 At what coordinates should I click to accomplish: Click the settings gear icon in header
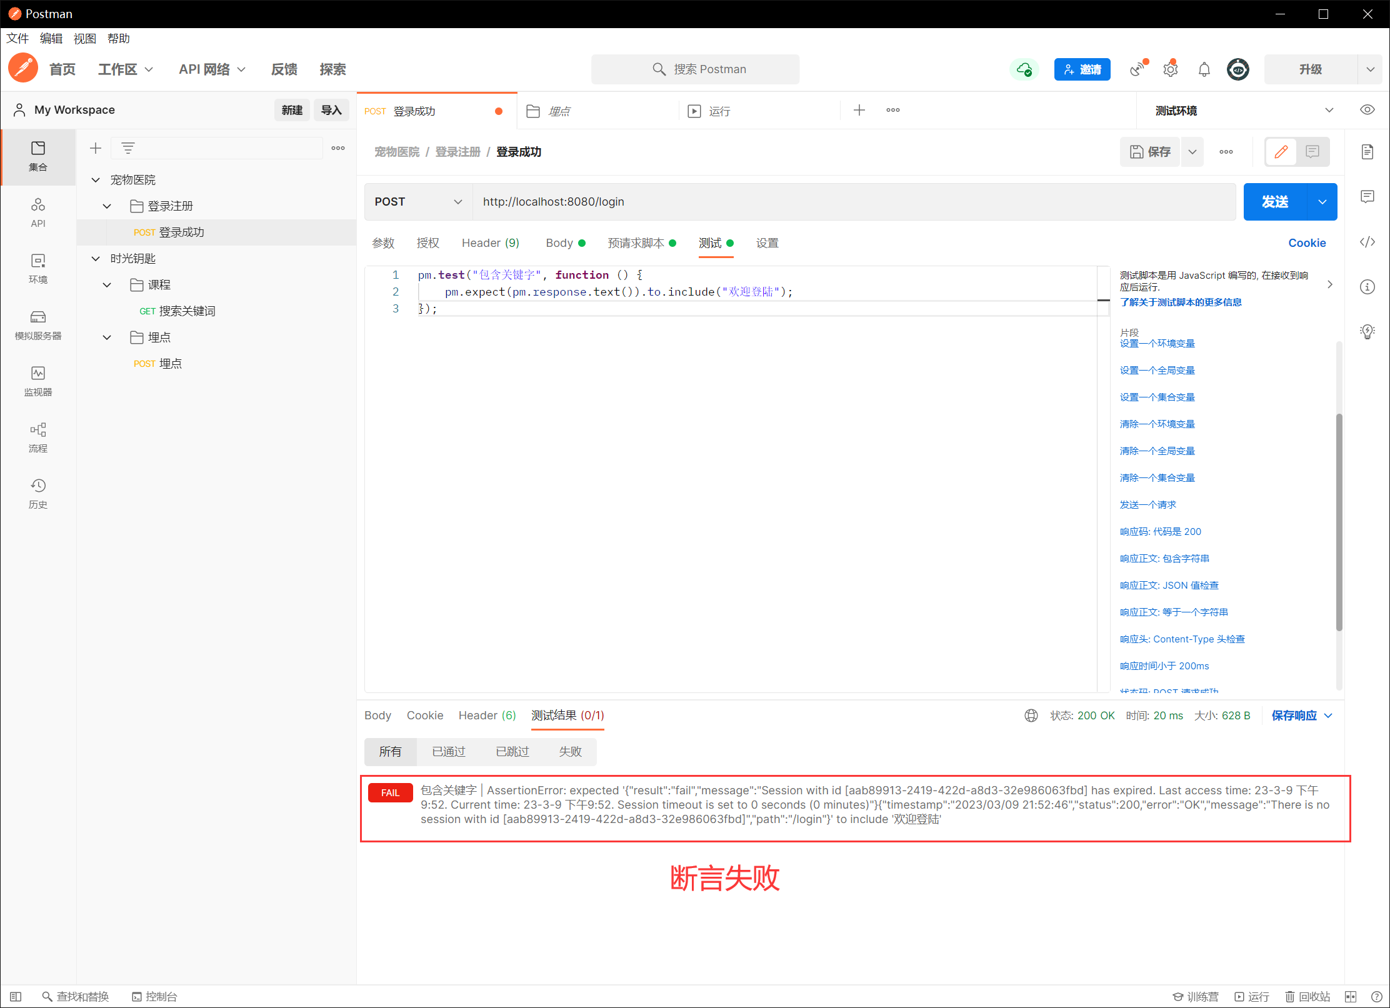click(1170, 69)
